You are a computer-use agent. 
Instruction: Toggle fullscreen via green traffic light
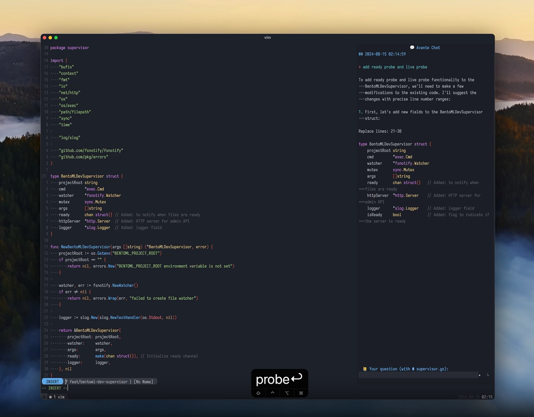point(56,37)
